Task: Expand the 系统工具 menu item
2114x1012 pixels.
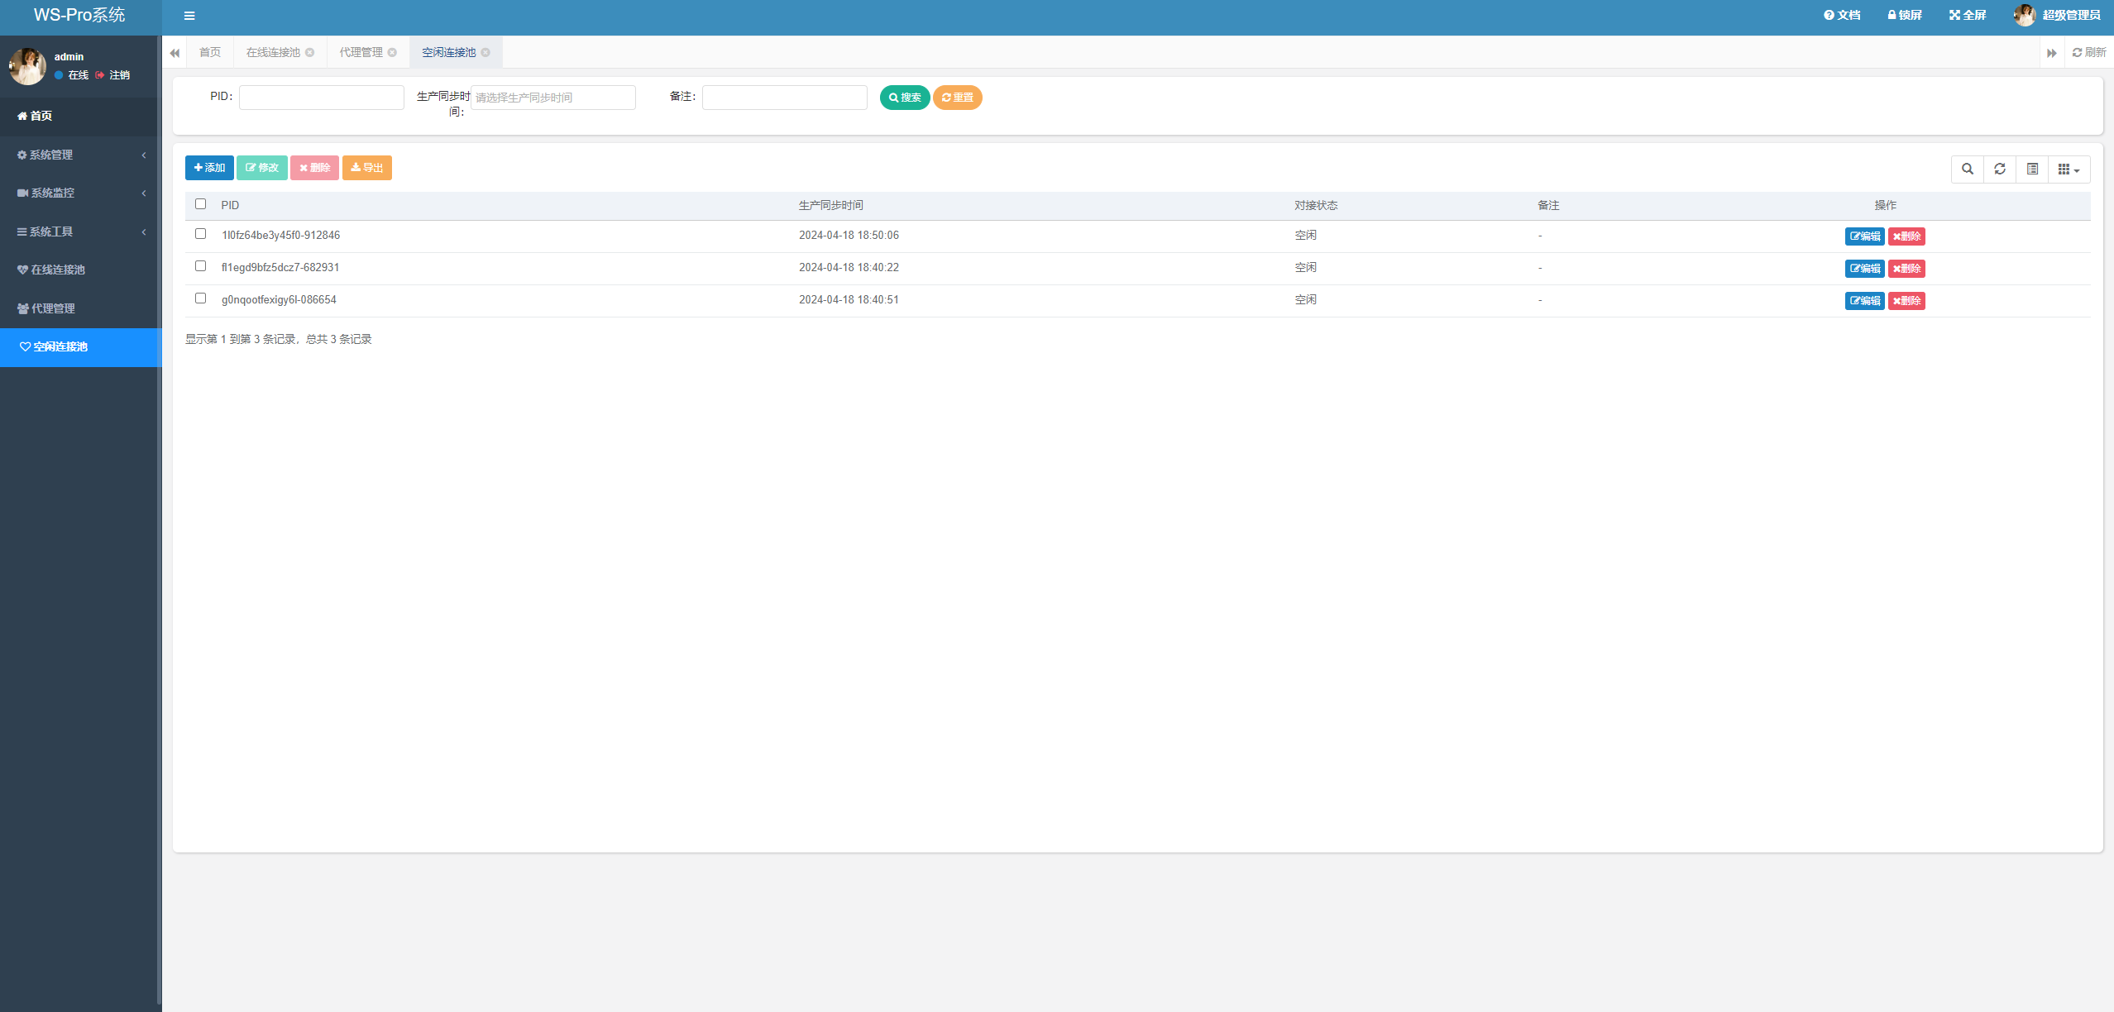Action: 81,231
